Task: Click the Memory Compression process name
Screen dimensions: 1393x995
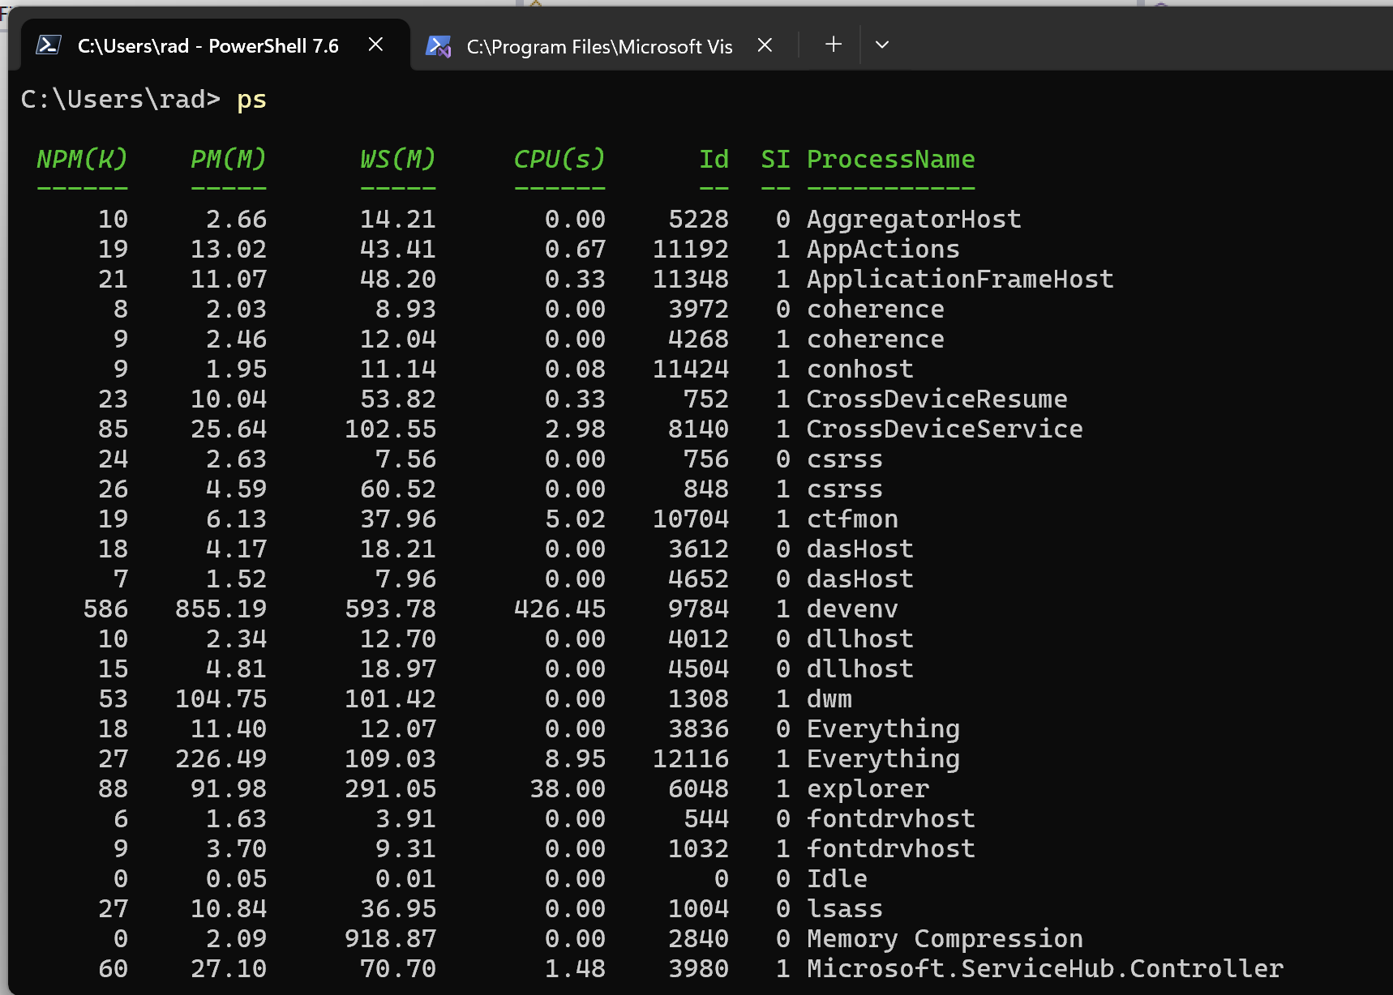Action: 945,939
